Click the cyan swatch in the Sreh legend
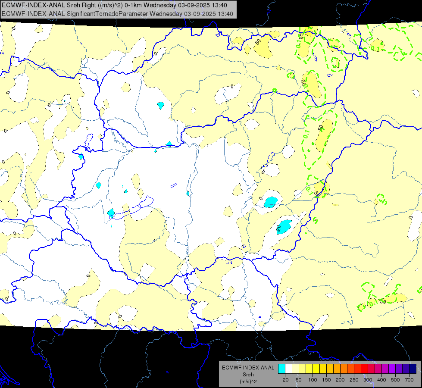The width and height of the screenshot is (422, 388). point(282,369)
